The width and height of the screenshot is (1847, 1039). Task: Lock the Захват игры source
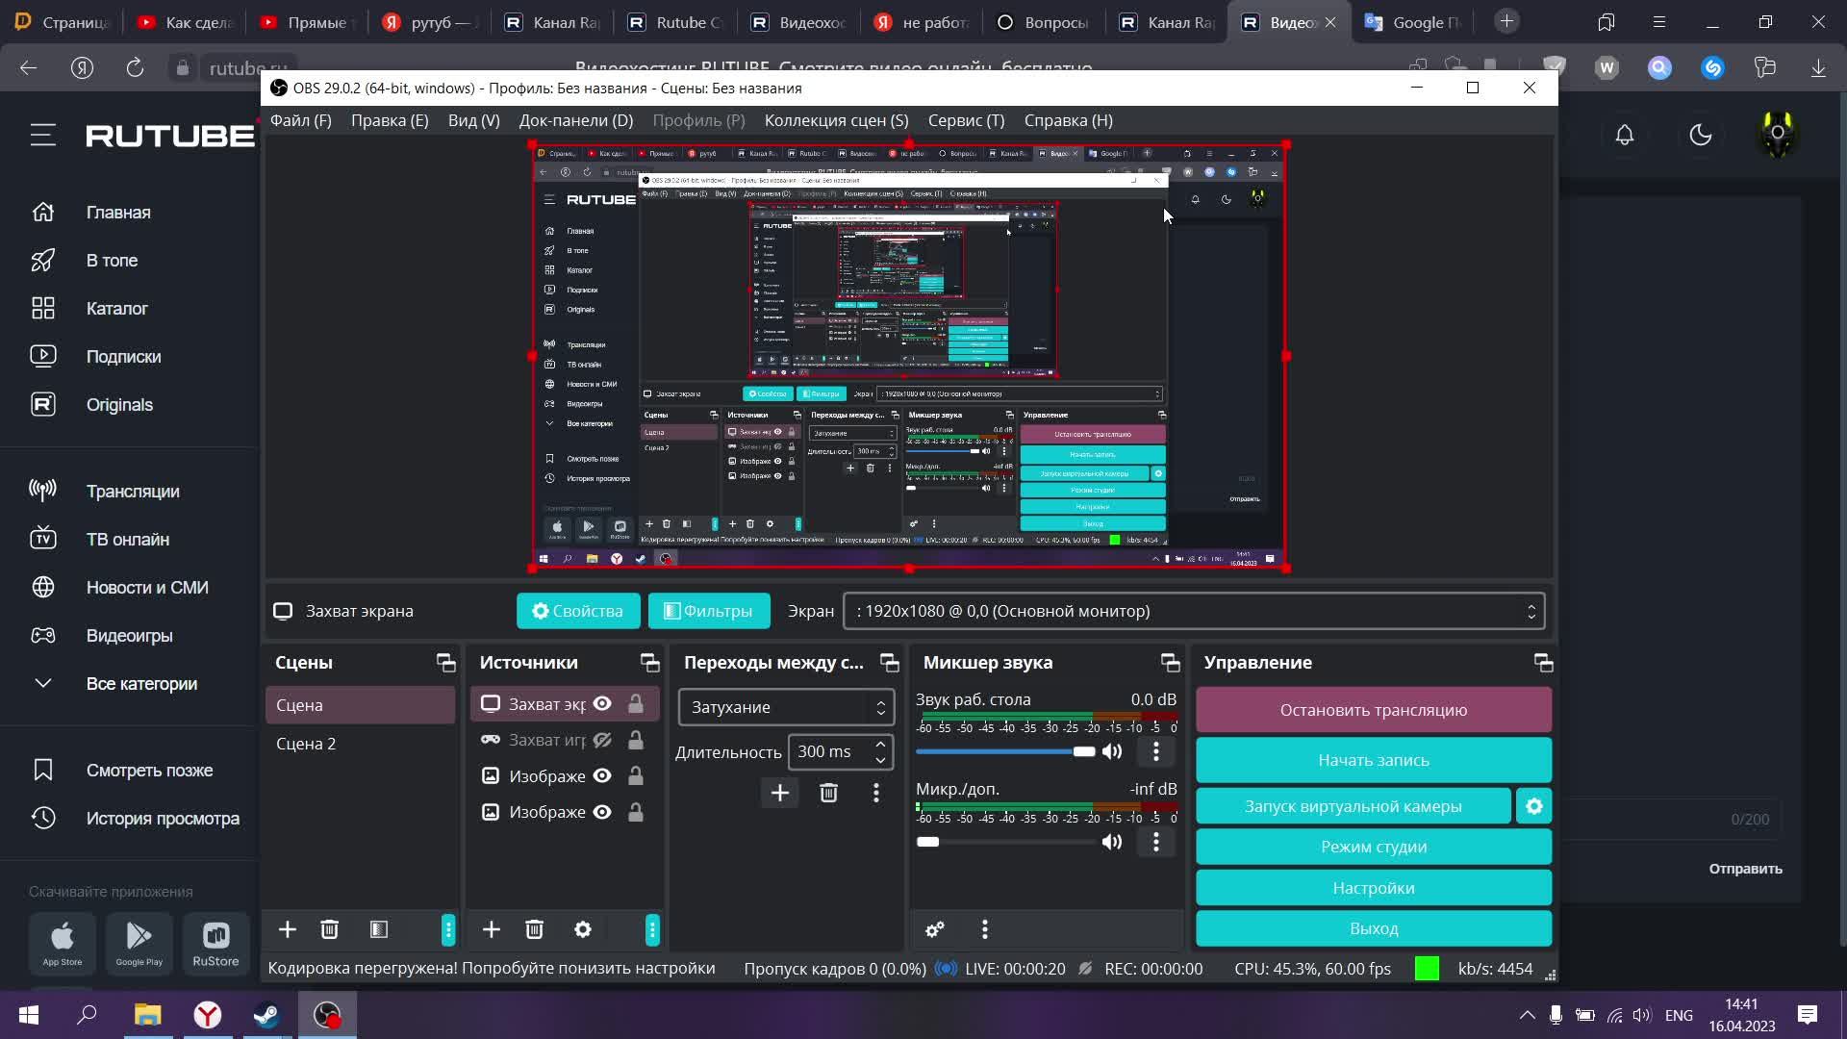636,740
